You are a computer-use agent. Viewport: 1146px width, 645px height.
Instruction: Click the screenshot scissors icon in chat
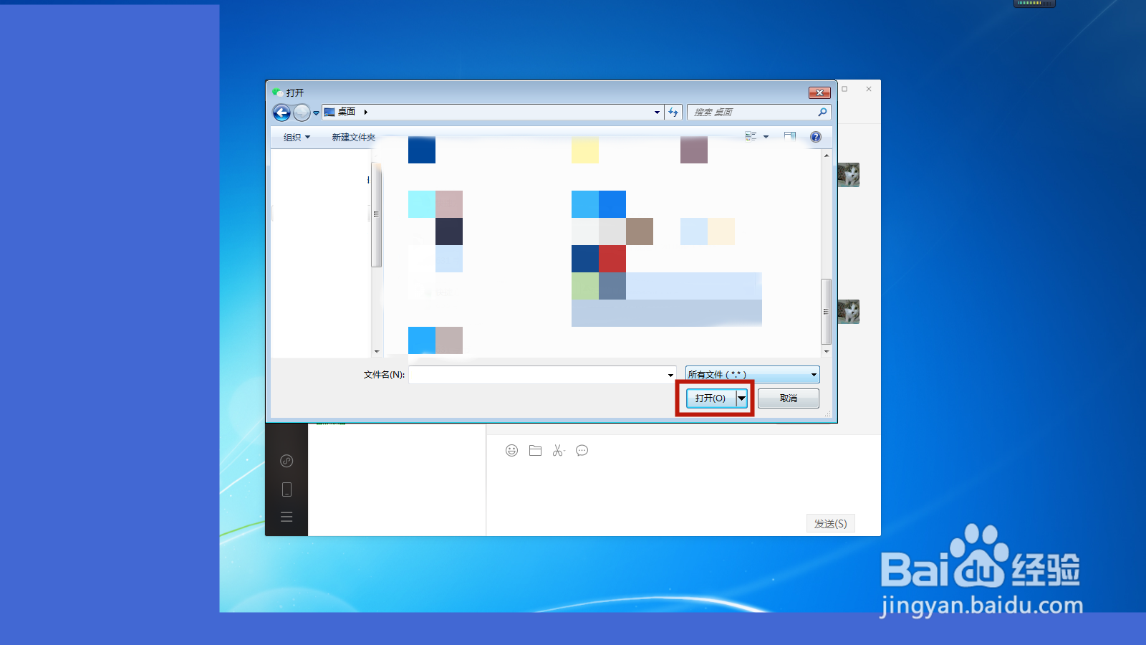coord(559,450)
